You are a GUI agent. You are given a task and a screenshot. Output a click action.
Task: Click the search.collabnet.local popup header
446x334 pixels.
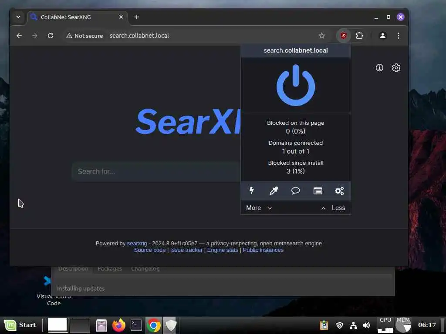(296, 50)
